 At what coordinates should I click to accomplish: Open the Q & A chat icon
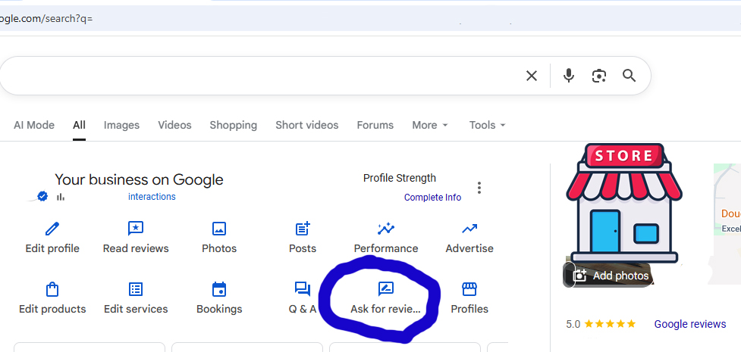tap(303, 288)
